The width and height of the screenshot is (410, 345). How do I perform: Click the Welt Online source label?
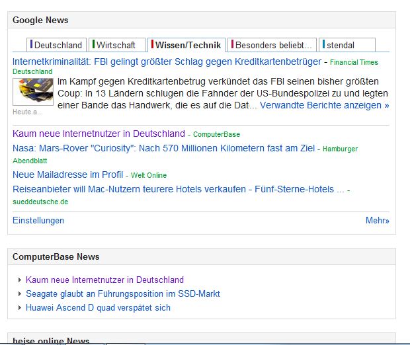pos(149,175)
